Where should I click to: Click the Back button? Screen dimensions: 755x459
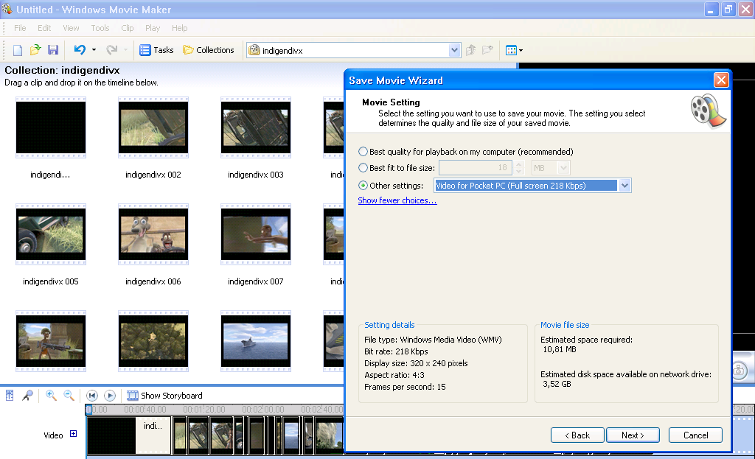pos(577,435)
